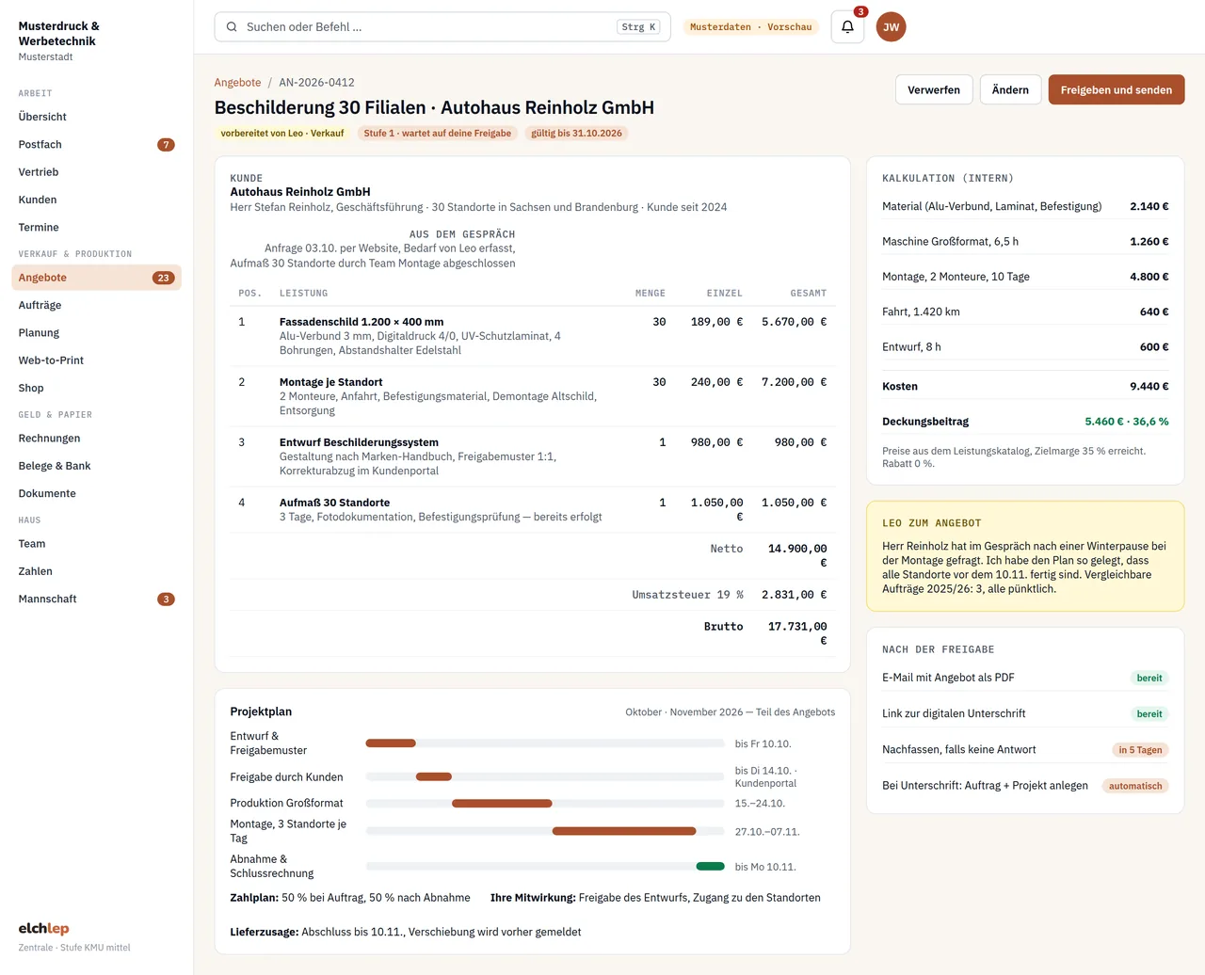Image resolution: width=1205 pixels, height=975 pixels.
Task: Open Übersicht in the sidebar
Action: click(x=96, y=117)
